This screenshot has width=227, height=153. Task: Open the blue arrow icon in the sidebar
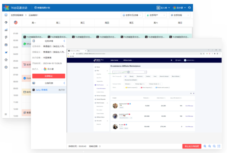click(x=6, y=52)
